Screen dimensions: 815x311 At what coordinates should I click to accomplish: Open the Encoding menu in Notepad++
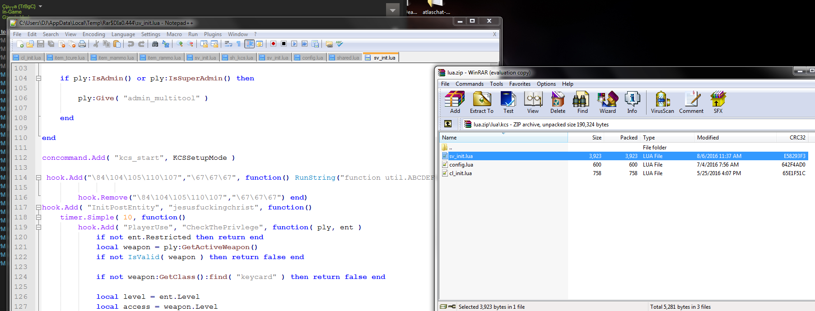coord(93,34)
